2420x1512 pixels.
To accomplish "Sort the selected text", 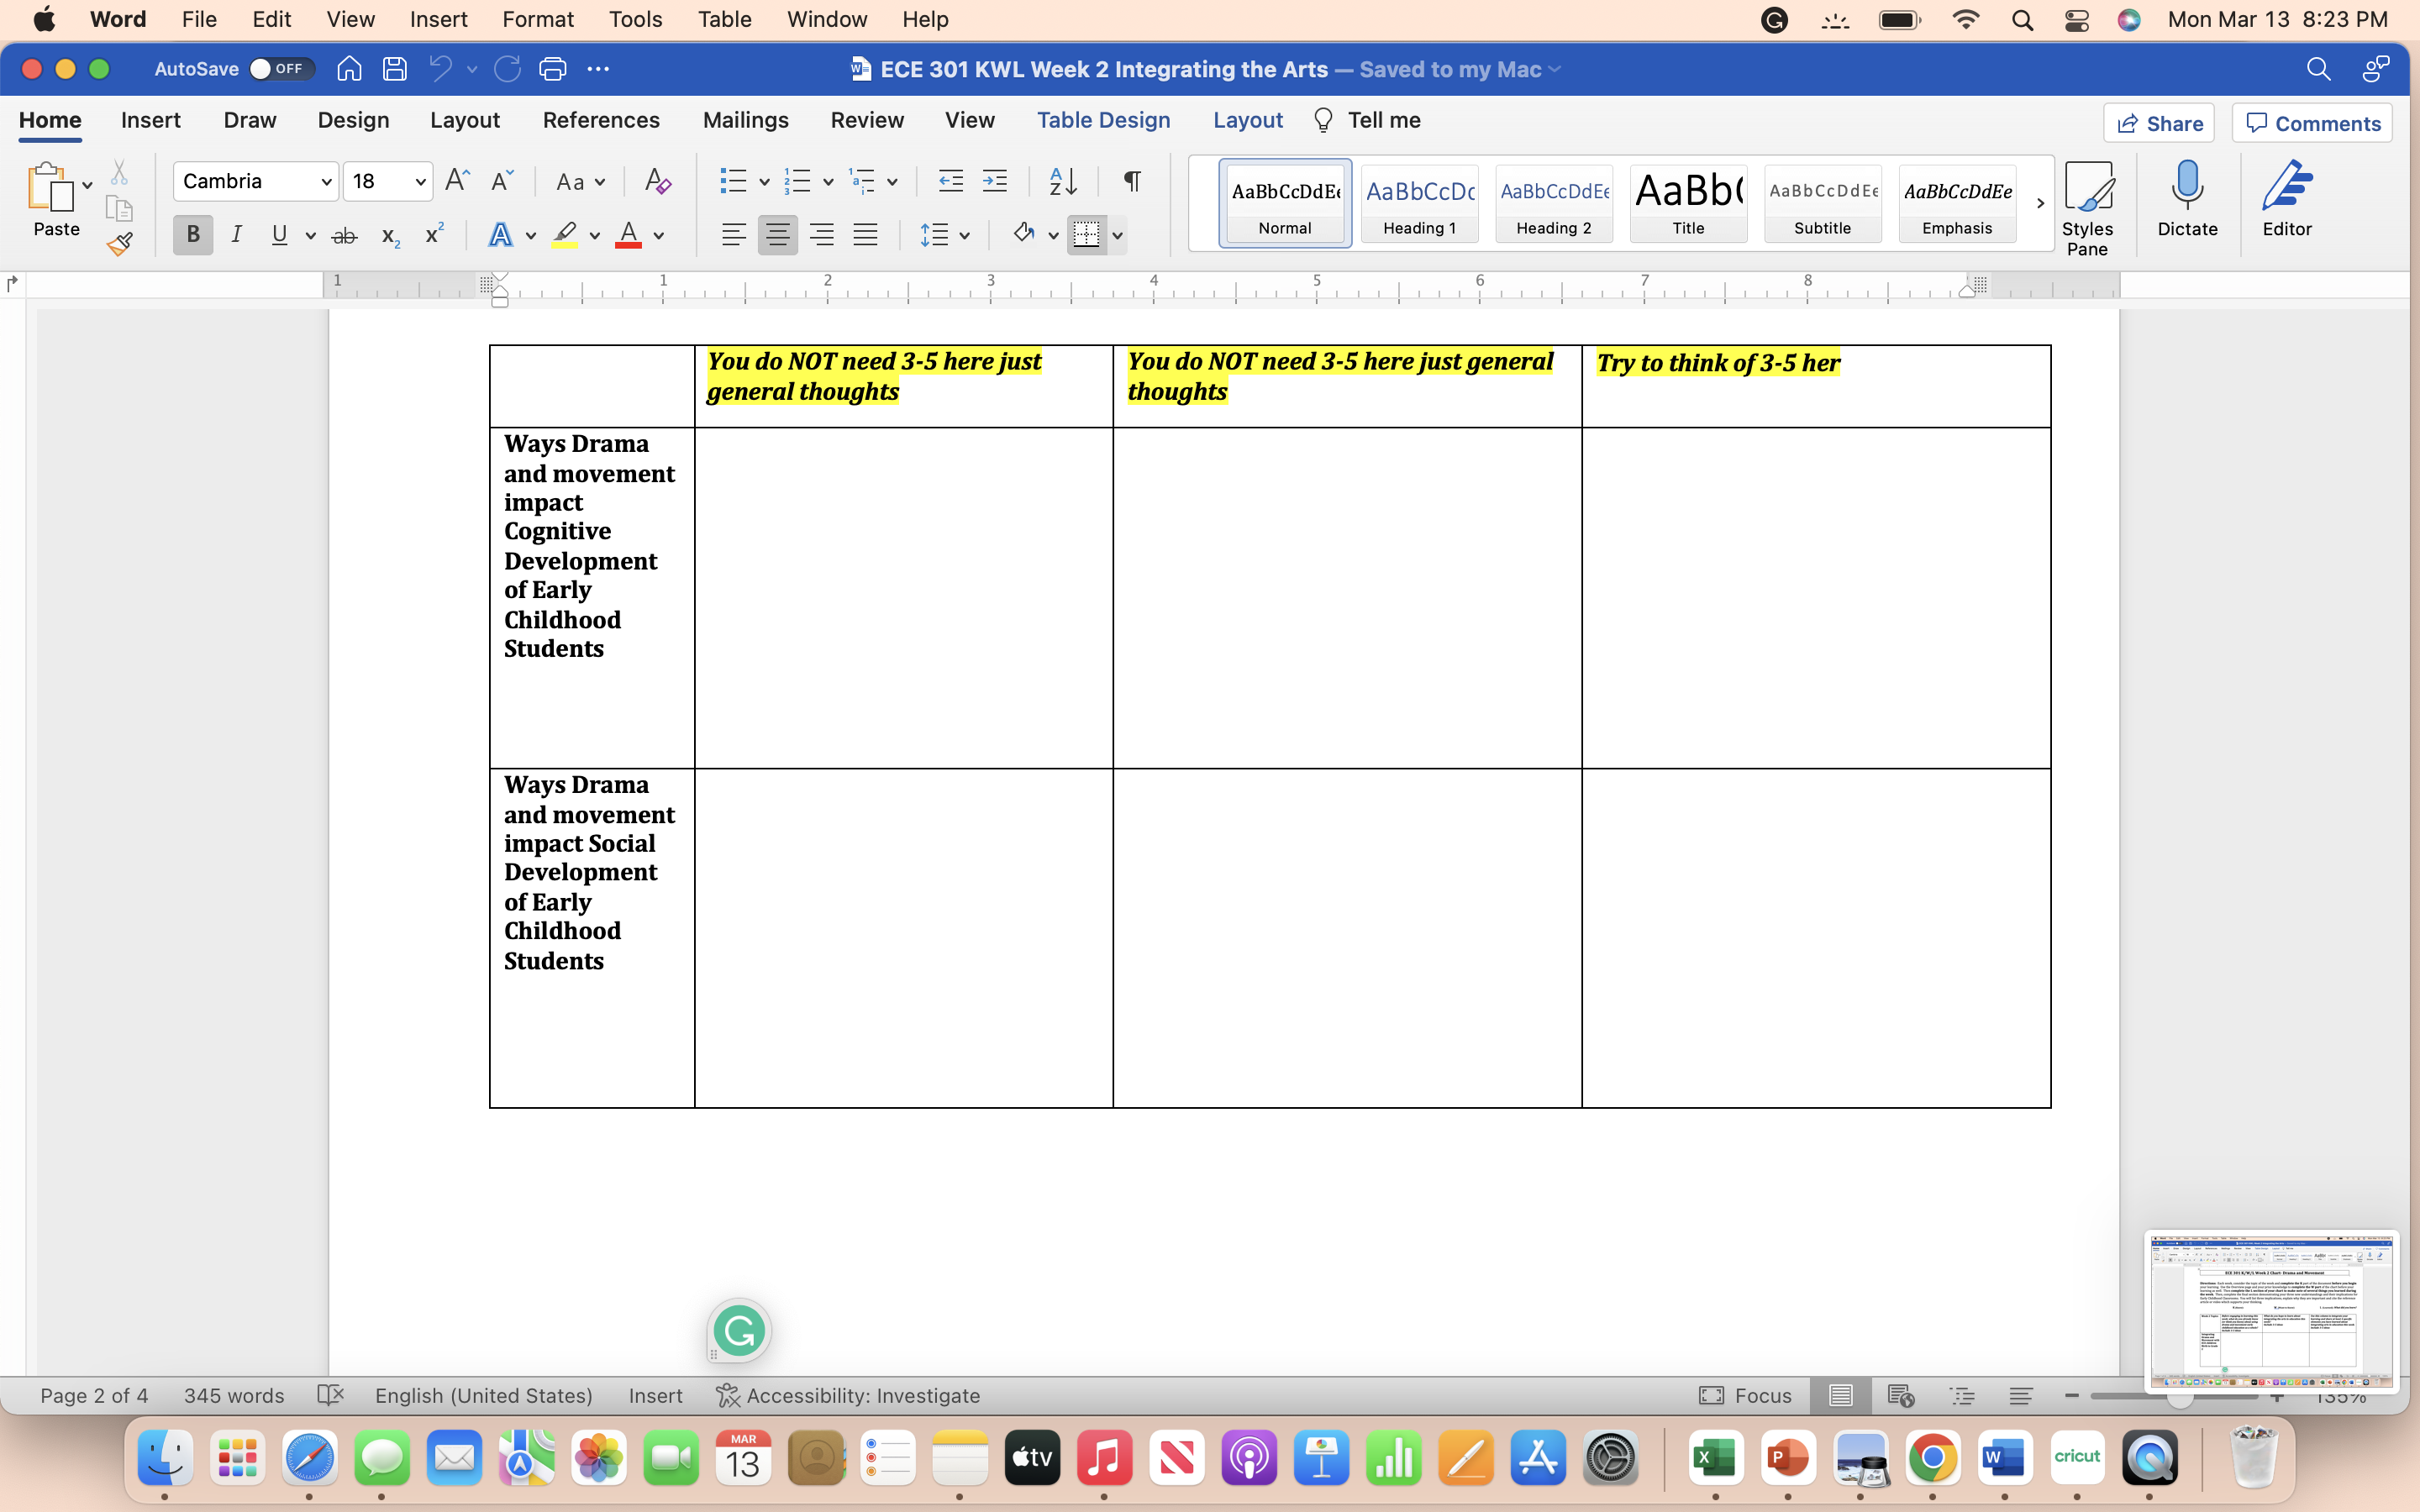I will click(x=1062, y=181).
